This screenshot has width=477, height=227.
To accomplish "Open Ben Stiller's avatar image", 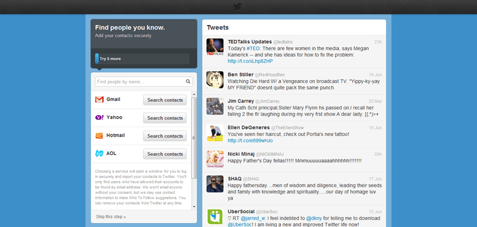I will point(215,80).
